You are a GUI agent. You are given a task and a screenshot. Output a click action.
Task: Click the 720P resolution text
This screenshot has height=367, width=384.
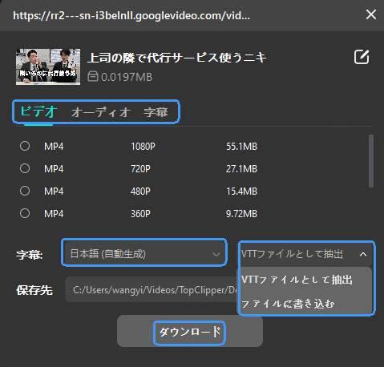[x=140, y=169]
